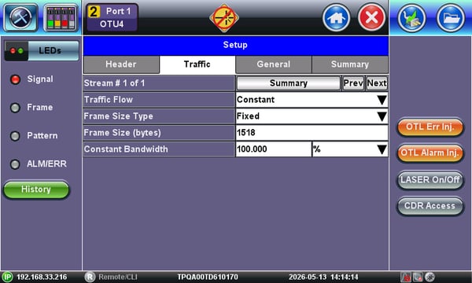Image resolution: width=472 pixels, height=283 pixels.
Task: Go to the Home screen
Action: tap(336, 18)
